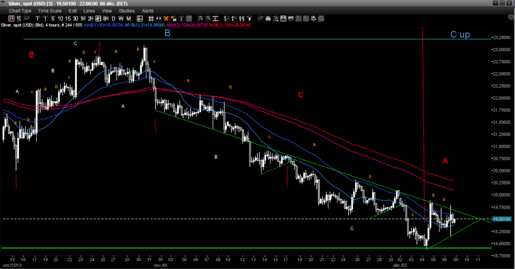The width and height of the screenshot is (515, 269).
Task: Click the 19,50100 current price tag
Action: [502, 219]
